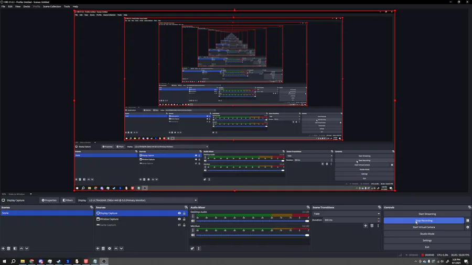The image size is (472, 265).
Task: Open Settings from Controls panel
Action: click(x=427, y=240)
